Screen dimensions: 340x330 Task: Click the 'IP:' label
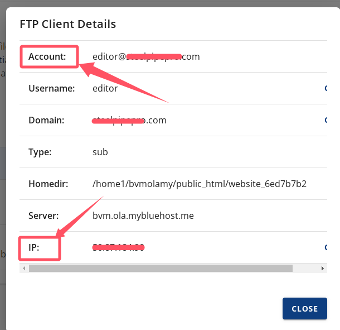(x=34, y=247)
